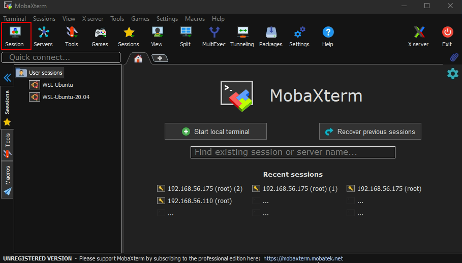Click the MobaXterm logo image

(x=237, y=96)
